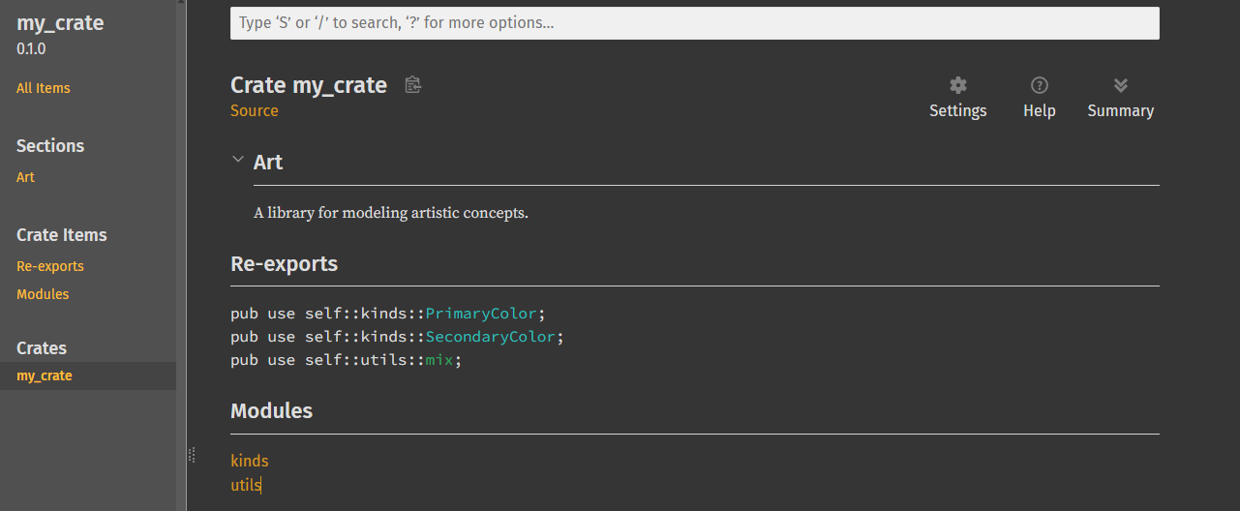Viewport: 1240px width, 511px height.
Task: Go to Modules in sidebar
Action: pyautogui.click(x=43, y=294)
